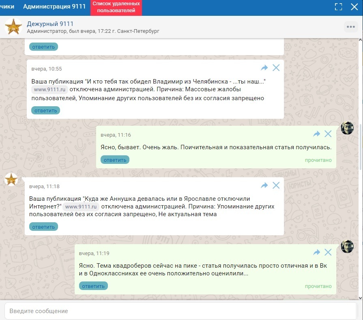Delete the 11:19 квадроберов message
363x320 pixels.
(328, 252)
